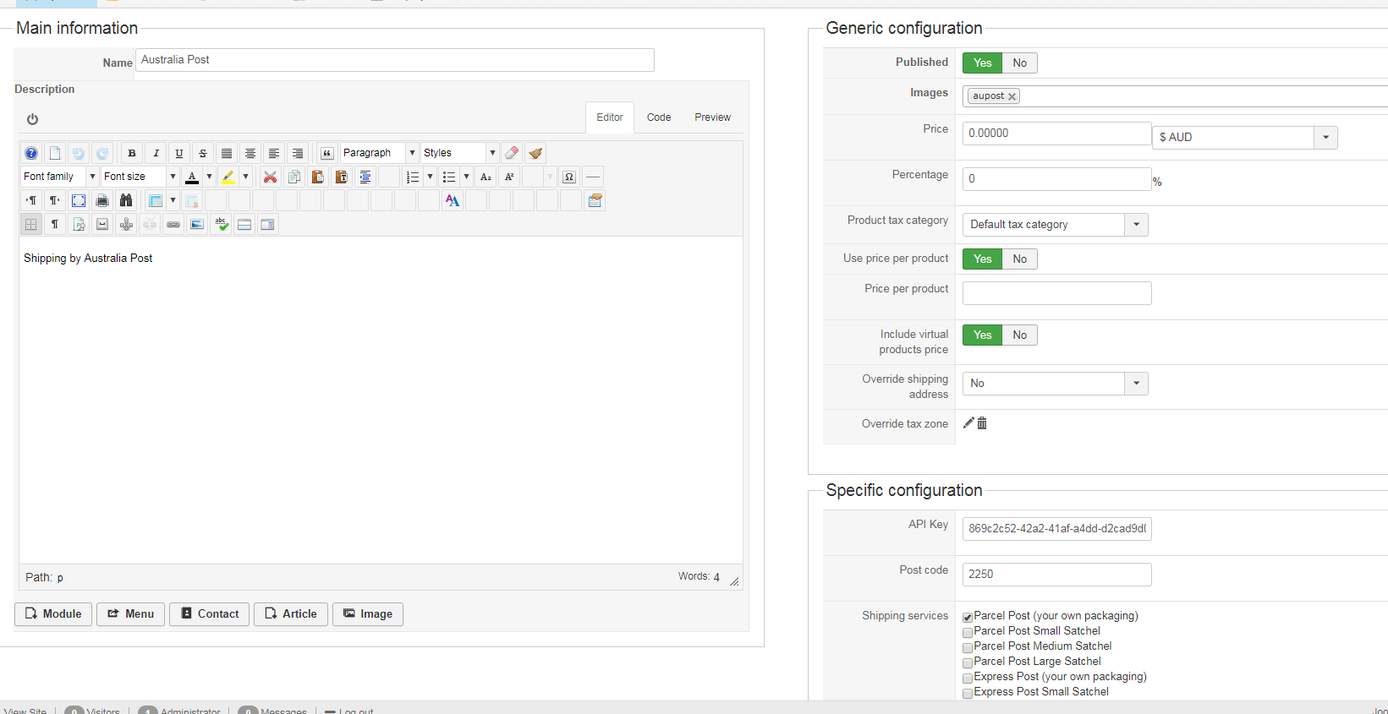Enable Express Post (your own packaging) service
This screenshot has height=714, width=1388.
[968, 678]
